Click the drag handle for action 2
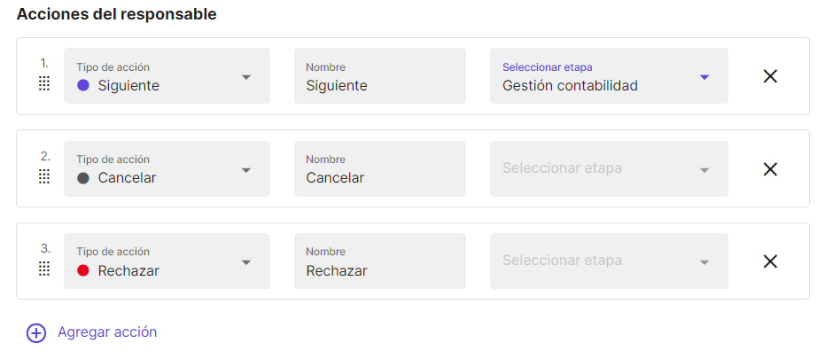The height and width of the screenshot is (351, 817). click(44, 176)
